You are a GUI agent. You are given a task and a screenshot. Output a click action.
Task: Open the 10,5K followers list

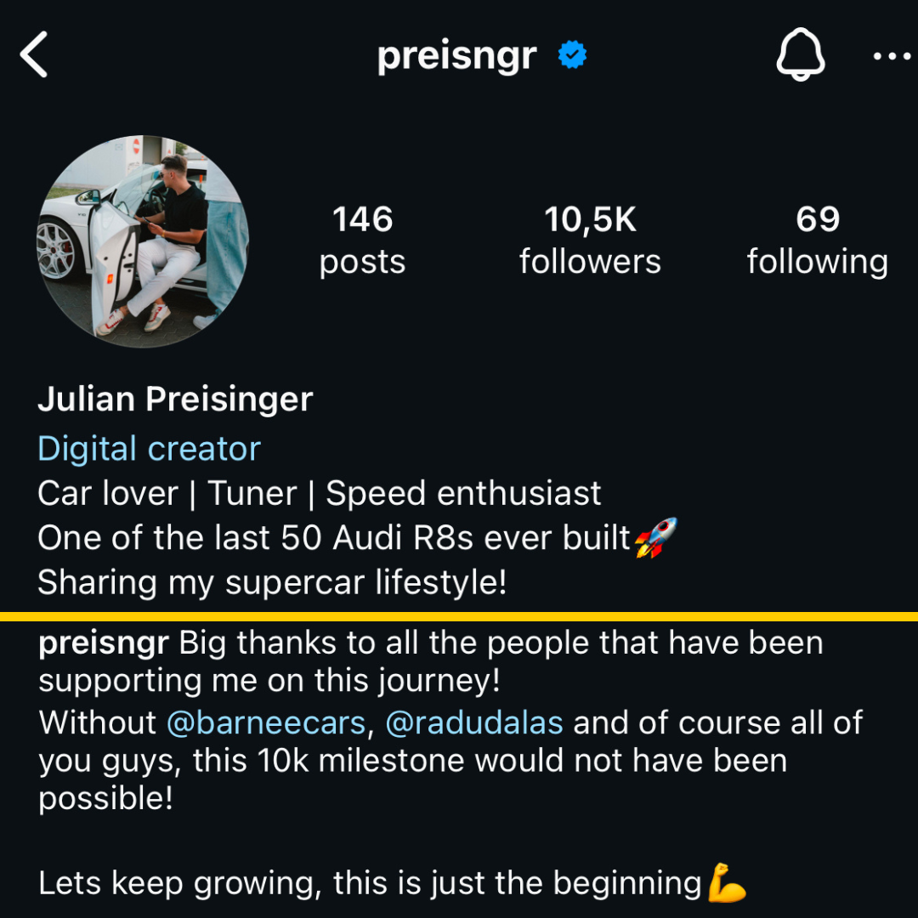590,240
